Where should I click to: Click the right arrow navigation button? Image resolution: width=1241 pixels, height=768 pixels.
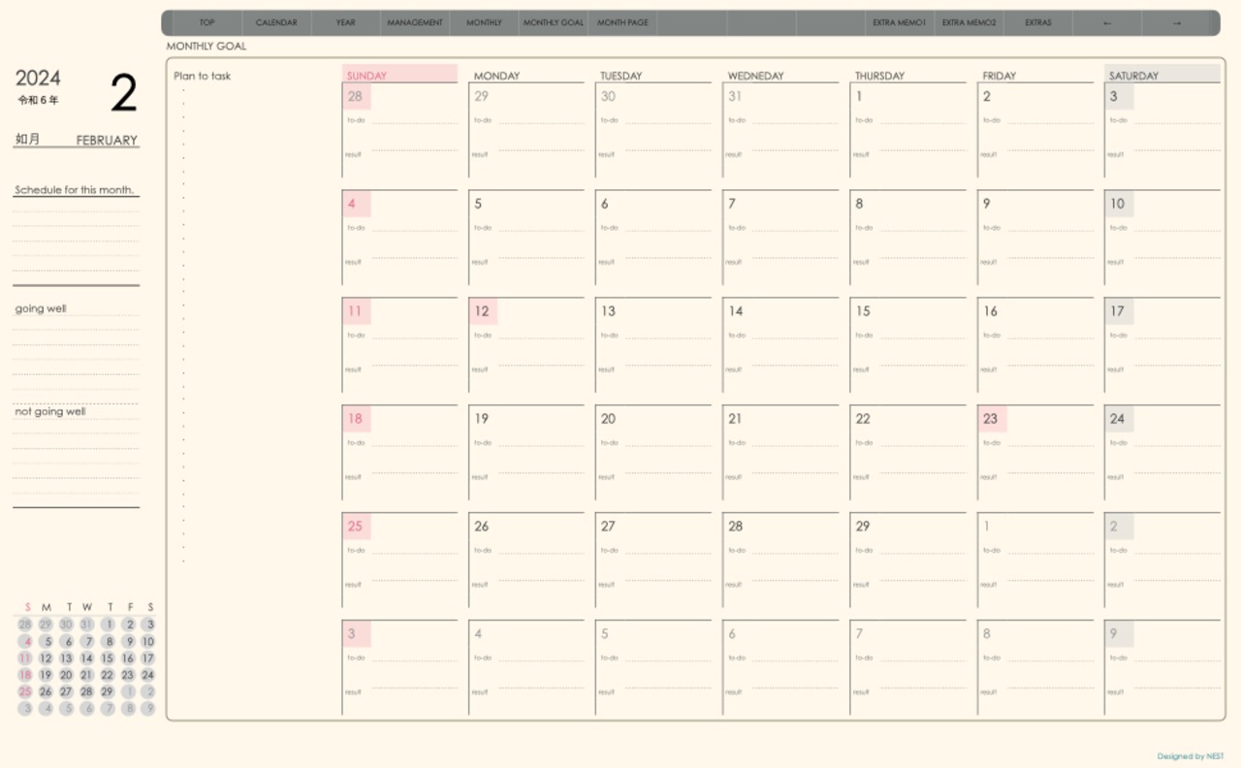1177,23
